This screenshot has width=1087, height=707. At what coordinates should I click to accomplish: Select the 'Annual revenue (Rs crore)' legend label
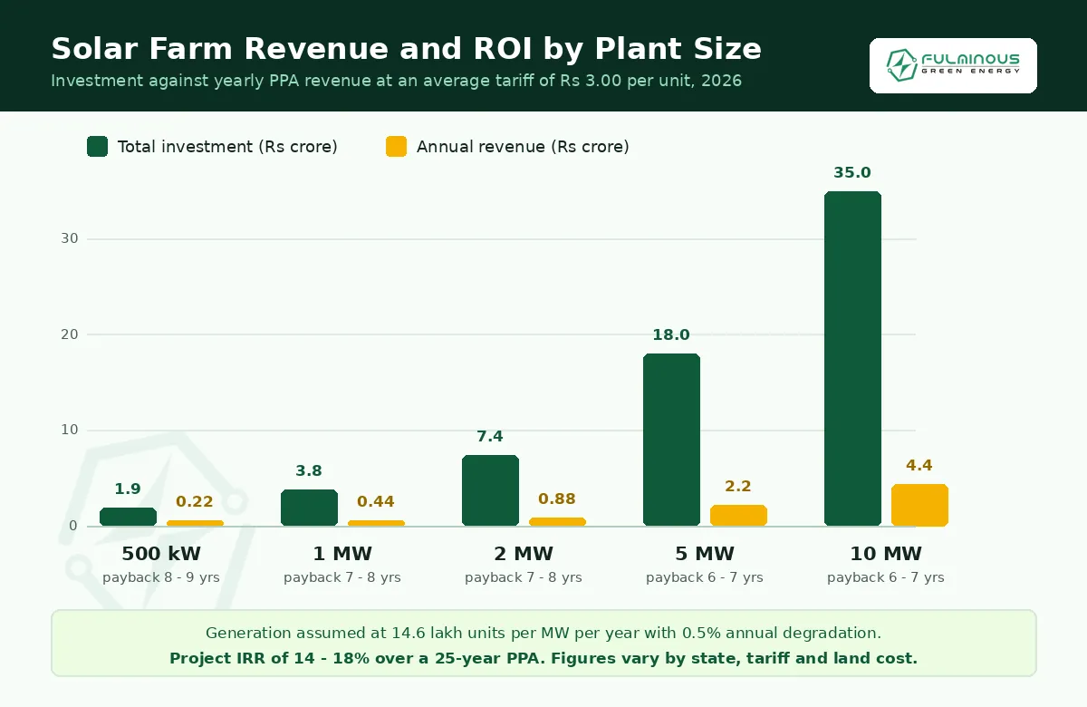pyautogui.click(x=523, y=147)
